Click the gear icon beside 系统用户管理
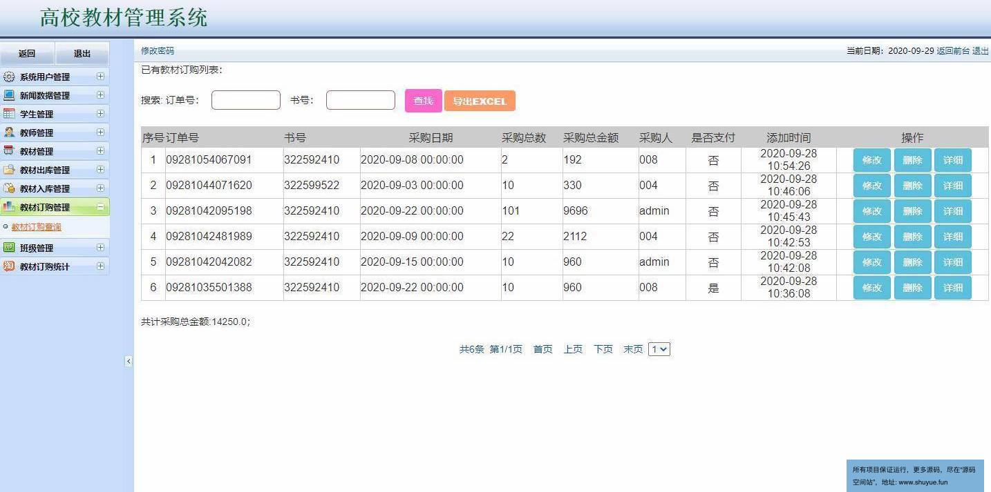This screenshot has height=492, width=991. [9, 77]
